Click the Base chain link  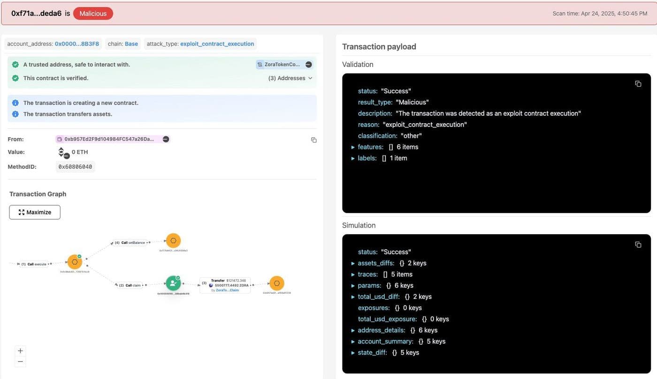pyautogui.click(x=131, y=44)
